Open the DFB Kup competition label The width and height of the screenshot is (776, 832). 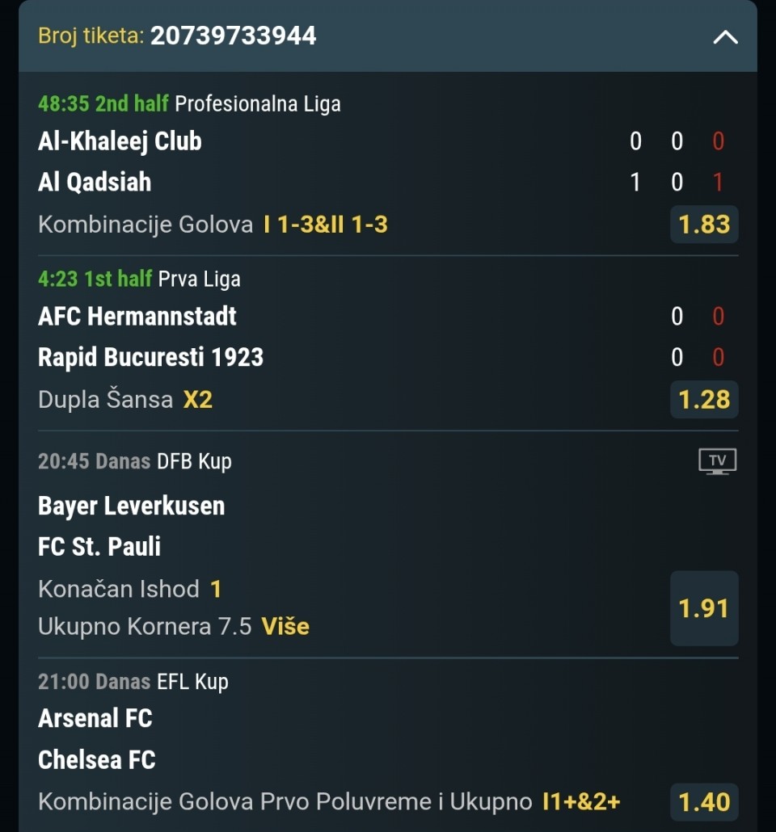194,461
